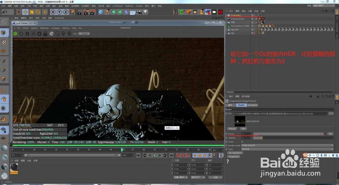Click the Power value slider bar
Viewport: 339px width, 185px height.
(x=289, y=134)
